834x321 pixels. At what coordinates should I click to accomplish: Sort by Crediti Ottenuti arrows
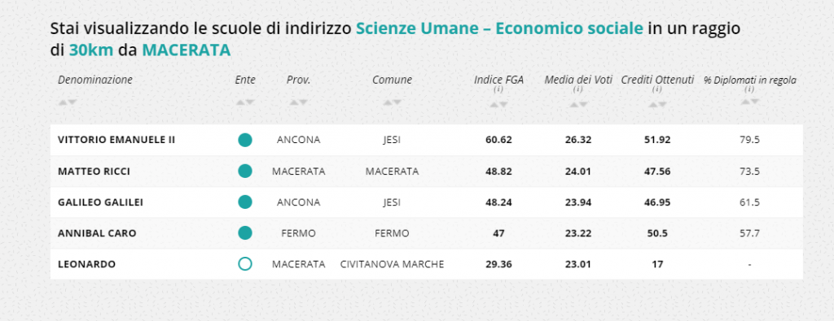[657, 105]
